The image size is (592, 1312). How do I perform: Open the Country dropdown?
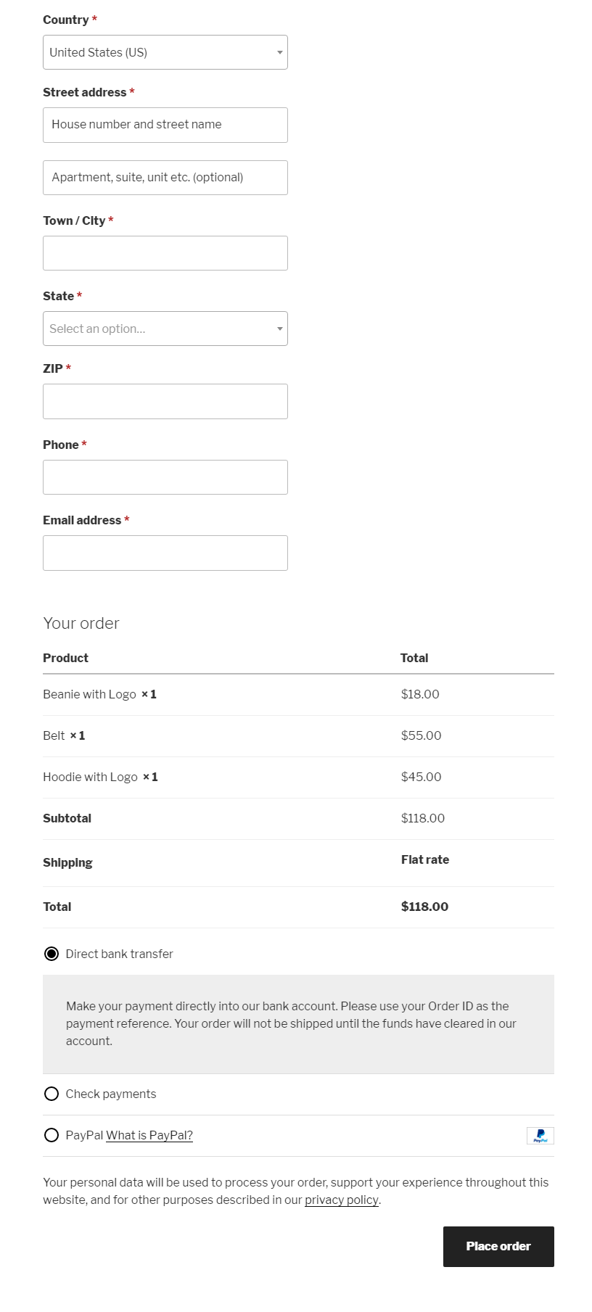(165, 52)
